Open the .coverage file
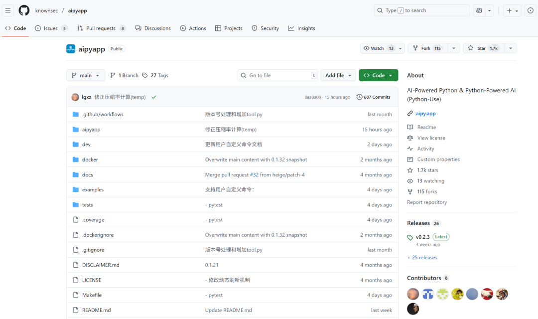Viewport: 538px width, 319px height. click(x=93, y=220)
